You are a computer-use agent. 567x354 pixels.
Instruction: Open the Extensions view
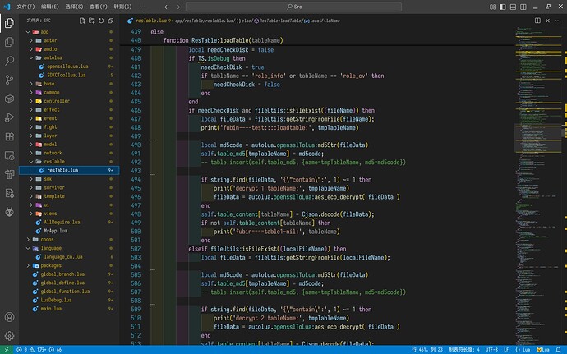point(9,136)
